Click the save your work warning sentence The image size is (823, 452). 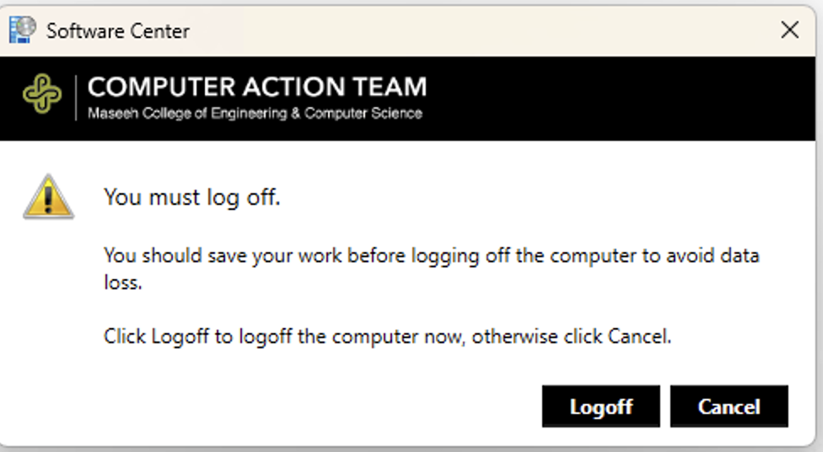(x=432, y=269)
